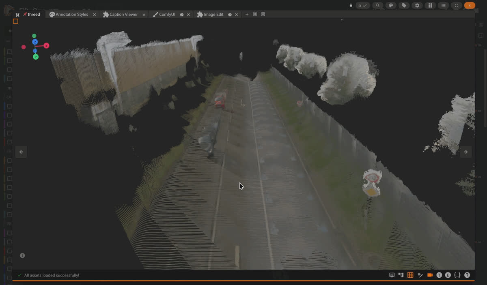Click the crosshair icon left of the threed tab
487x285 pixels.
tap(17, 15)
